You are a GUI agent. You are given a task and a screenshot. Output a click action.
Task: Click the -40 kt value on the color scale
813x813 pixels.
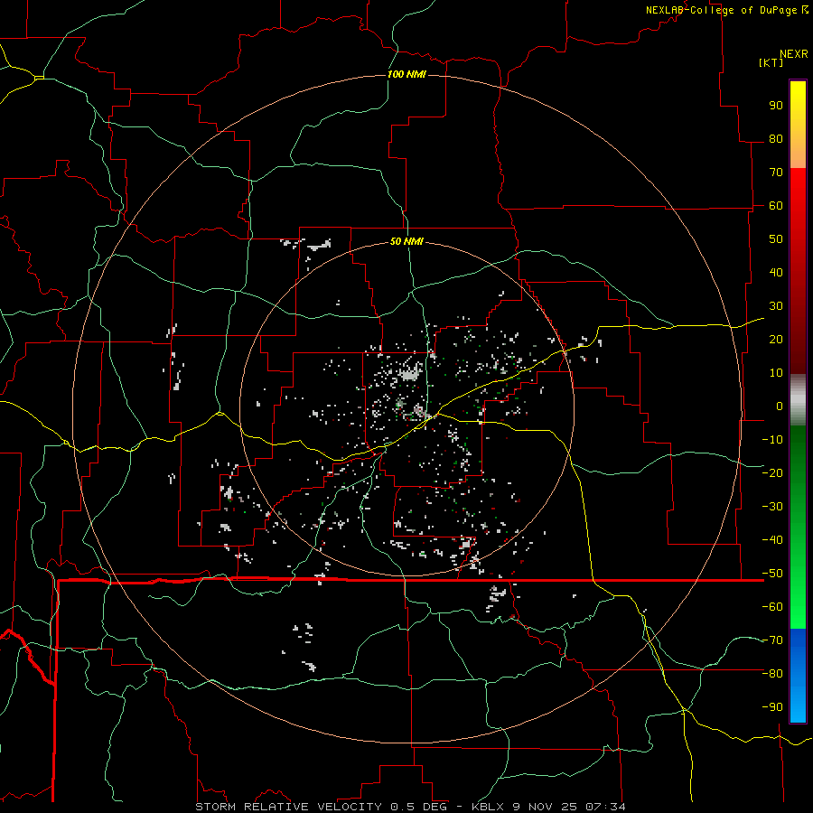[x=772, y=540]
